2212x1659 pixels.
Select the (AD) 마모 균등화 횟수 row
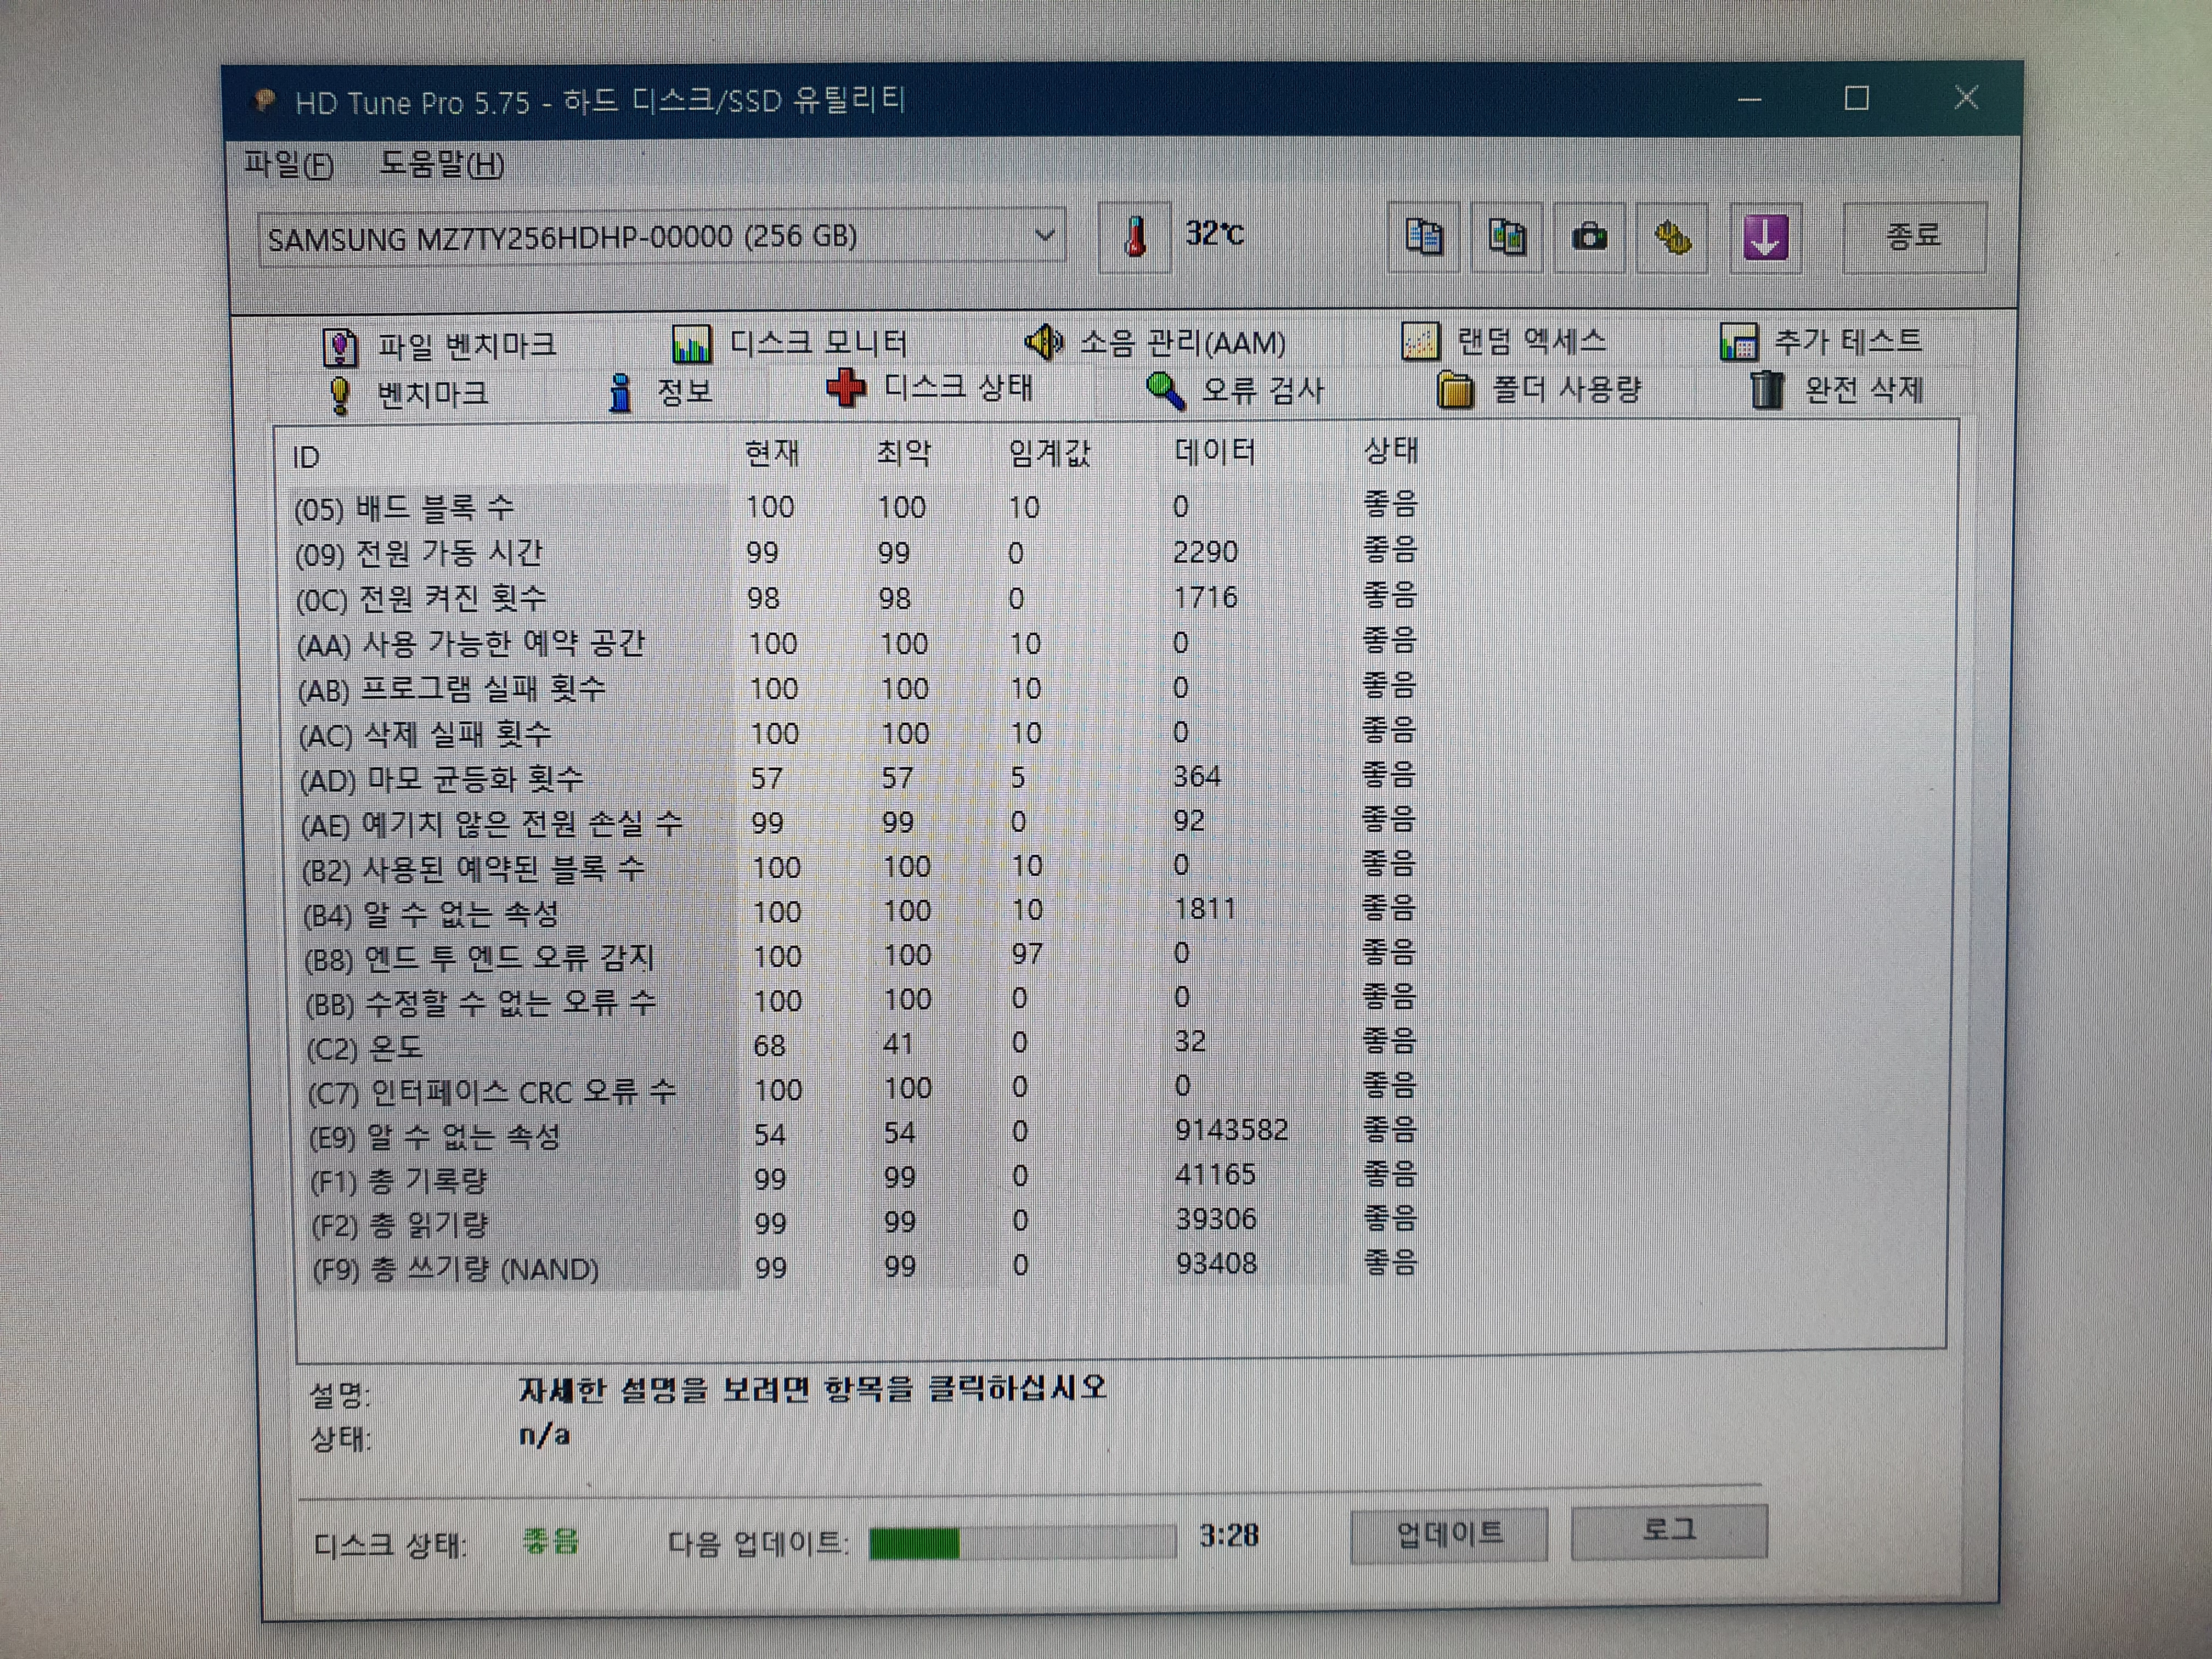click(x=860, y=778)
